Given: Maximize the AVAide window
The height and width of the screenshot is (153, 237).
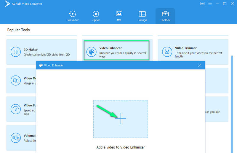Looking at the screenshot, I should click(225, 4).
